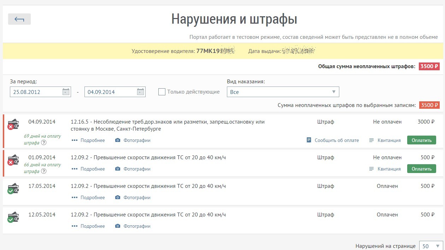Open calendar for the 04.09.2014 end date

(140, 92)
